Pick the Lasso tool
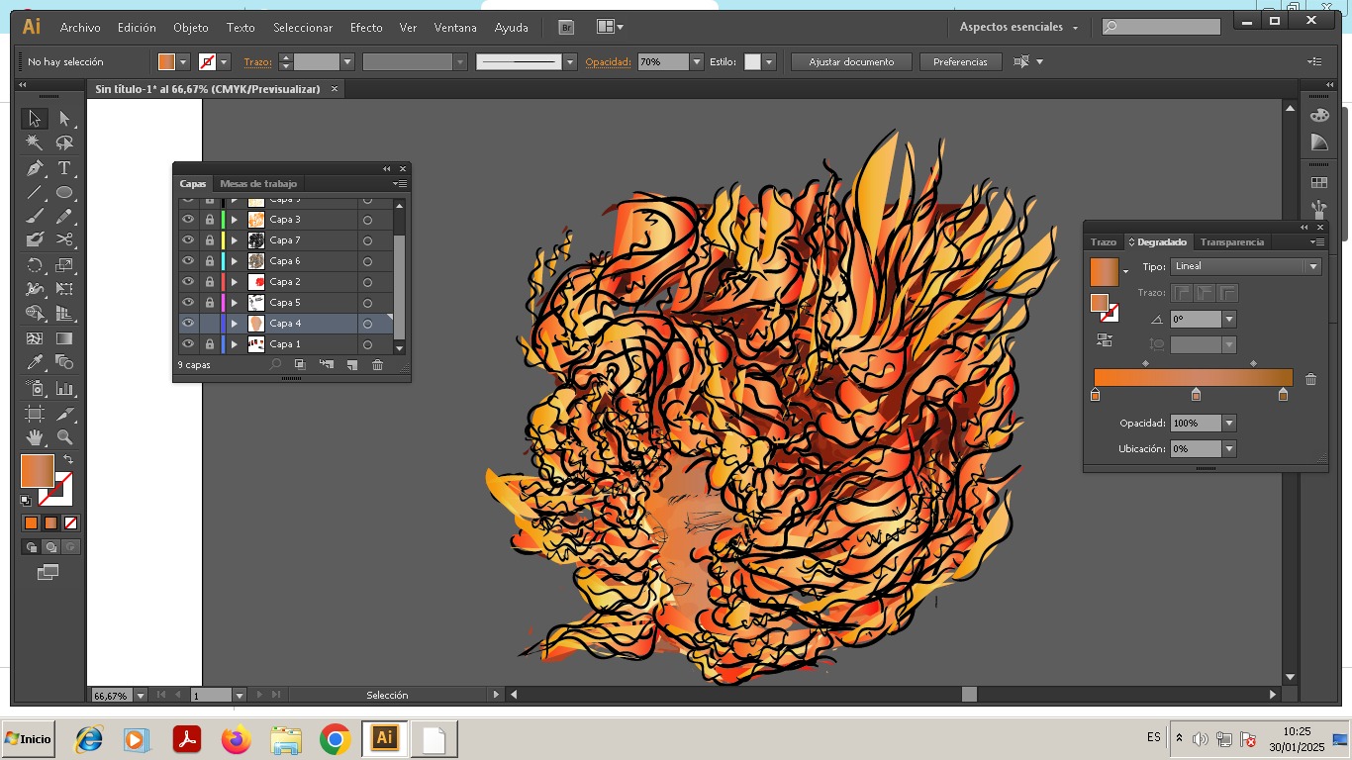This screenshot has height=760, width=1352. click(64, 143)
